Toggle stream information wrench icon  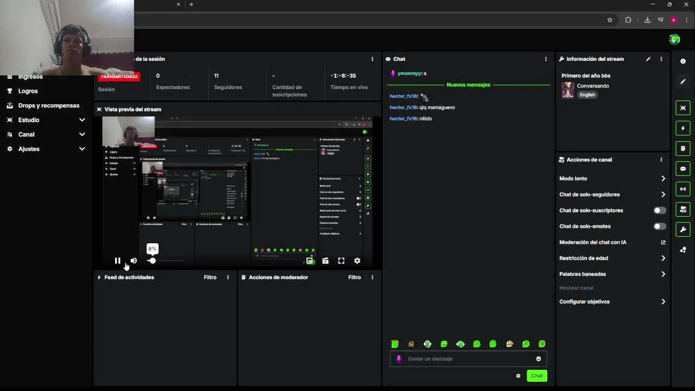click(x=683, y=229)
